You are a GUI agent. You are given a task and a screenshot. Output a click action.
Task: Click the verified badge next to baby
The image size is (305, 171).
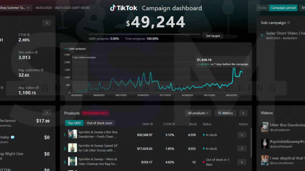[x=13, y=137]
